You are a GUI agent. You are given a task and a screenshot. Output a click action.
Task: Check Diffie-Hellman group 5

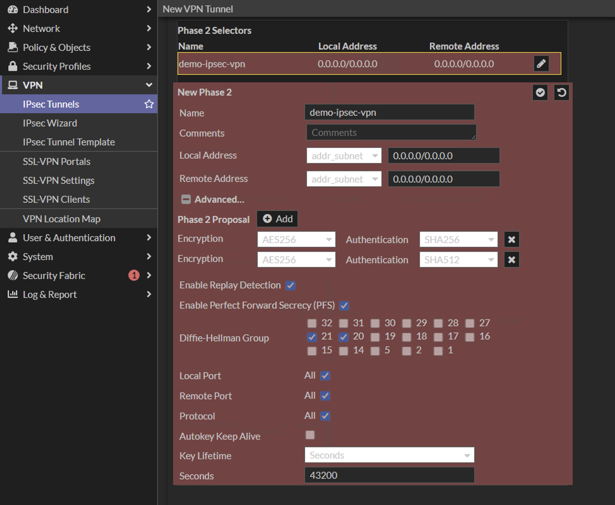pos(375,351)
